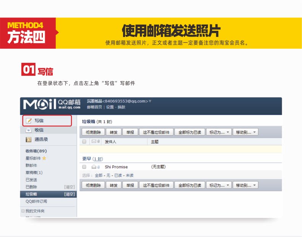Click 邮箱首页 link
302x237 pixels.
pyautogui.click(x=94, y=107)
